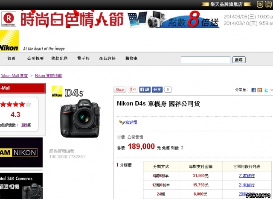This screenshot has height=199, width=273.
Task: Click the product title Nikon D4s 單機身
Action: click(x=158, y=104)
